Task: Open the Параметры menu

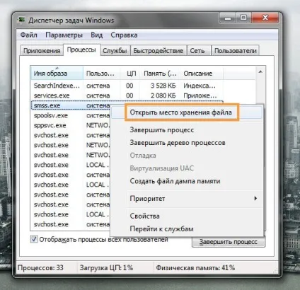Action: [64, 35]
